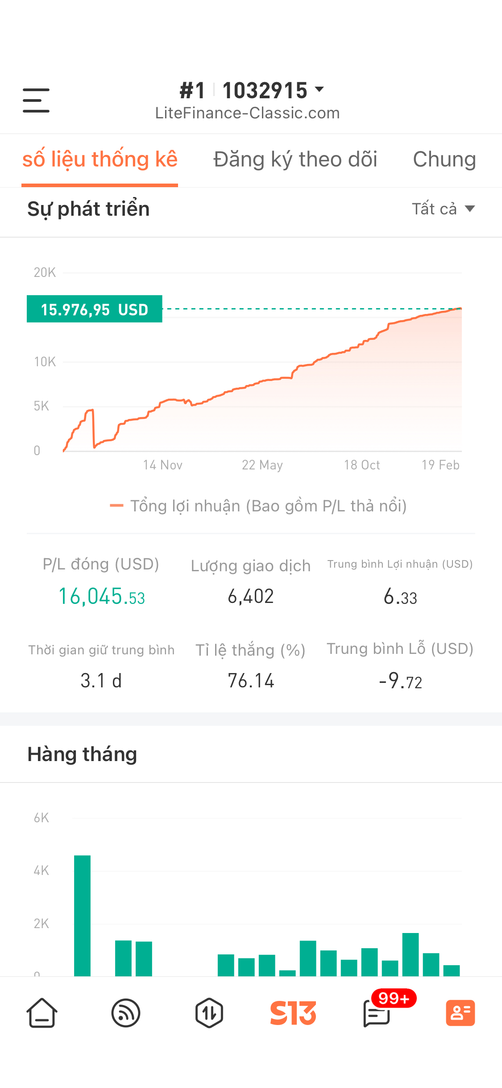This screenshot has width=502, height=1088.
Task: Toggle Tổng lợi nhuận chart legend
Action: click(258, 506)
